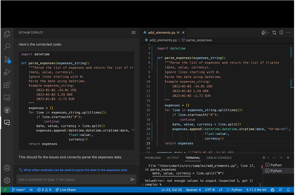Click the GITHUB COPILOT panel title
The image size is (295, 195).
tap(31, 32)
